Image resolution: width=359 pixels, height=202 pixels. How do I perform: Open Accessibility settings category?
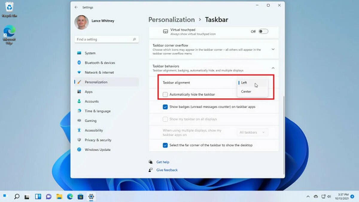click(107, 130)
